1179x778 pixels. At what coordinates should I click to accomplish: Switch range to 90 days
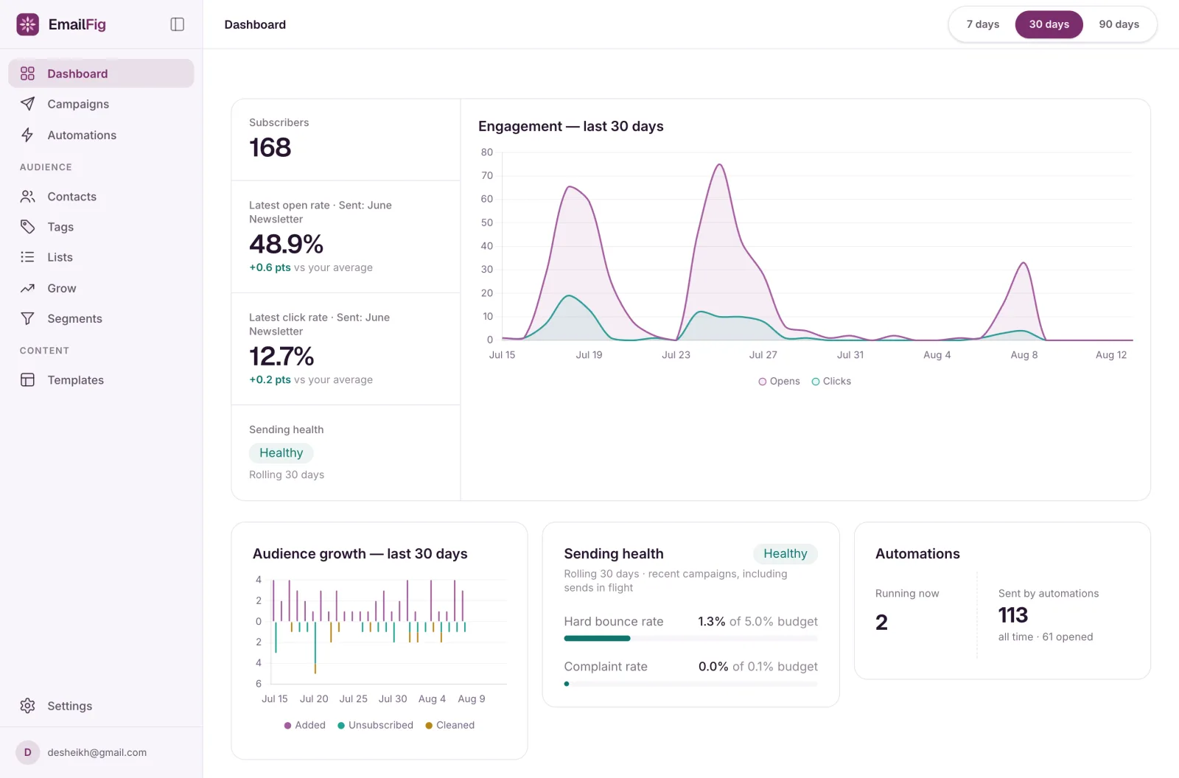tap(1119, 24)
